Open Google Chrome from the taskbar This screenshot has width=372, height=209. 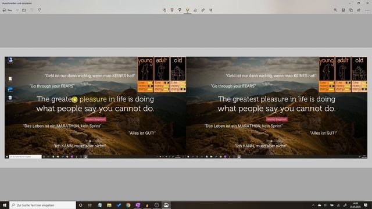pos(128,205)
